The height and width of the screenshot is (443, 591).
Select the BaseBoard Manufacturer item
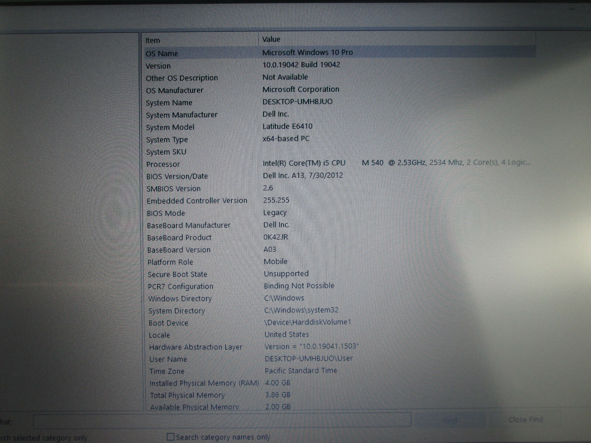(x=188, y=225)
